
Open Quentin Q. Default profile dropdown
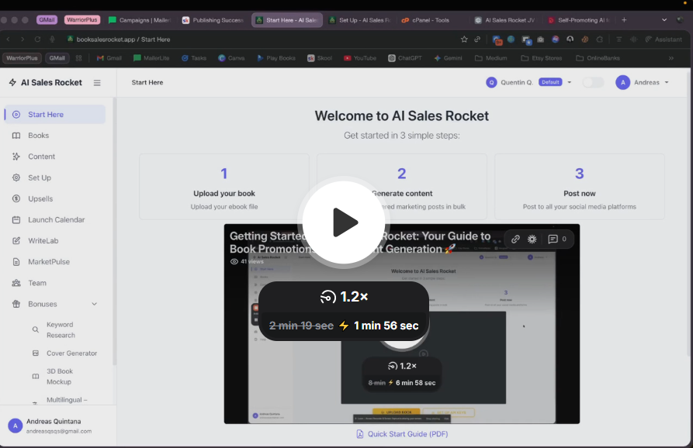click(x=528, y=82)
